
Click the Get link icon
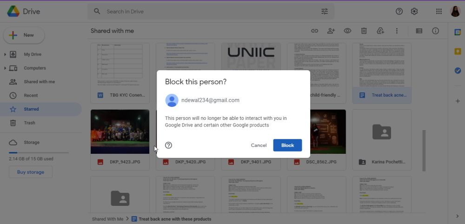315,31
